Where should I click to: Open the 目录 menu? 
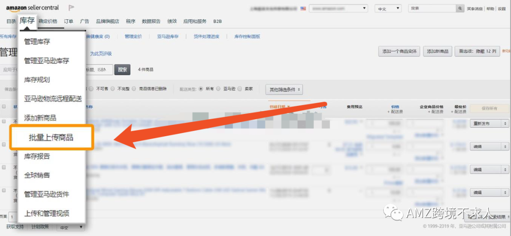pos(11,21)
